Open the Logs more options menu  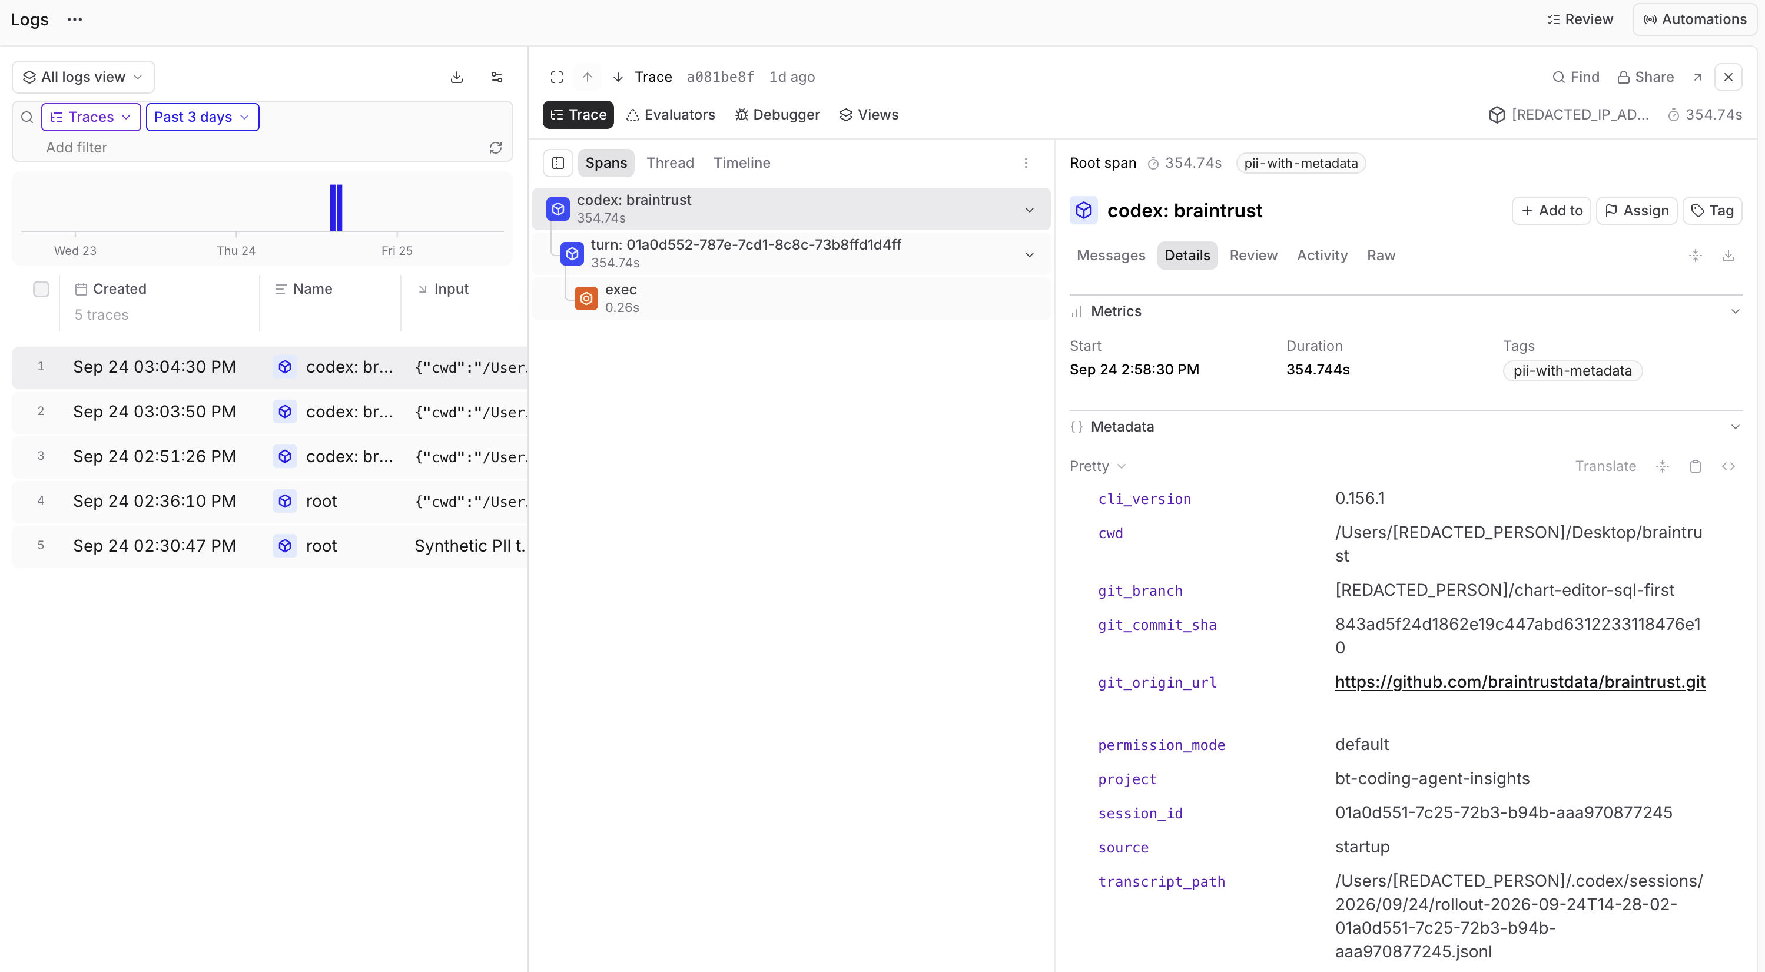click(x=75, y=19)
